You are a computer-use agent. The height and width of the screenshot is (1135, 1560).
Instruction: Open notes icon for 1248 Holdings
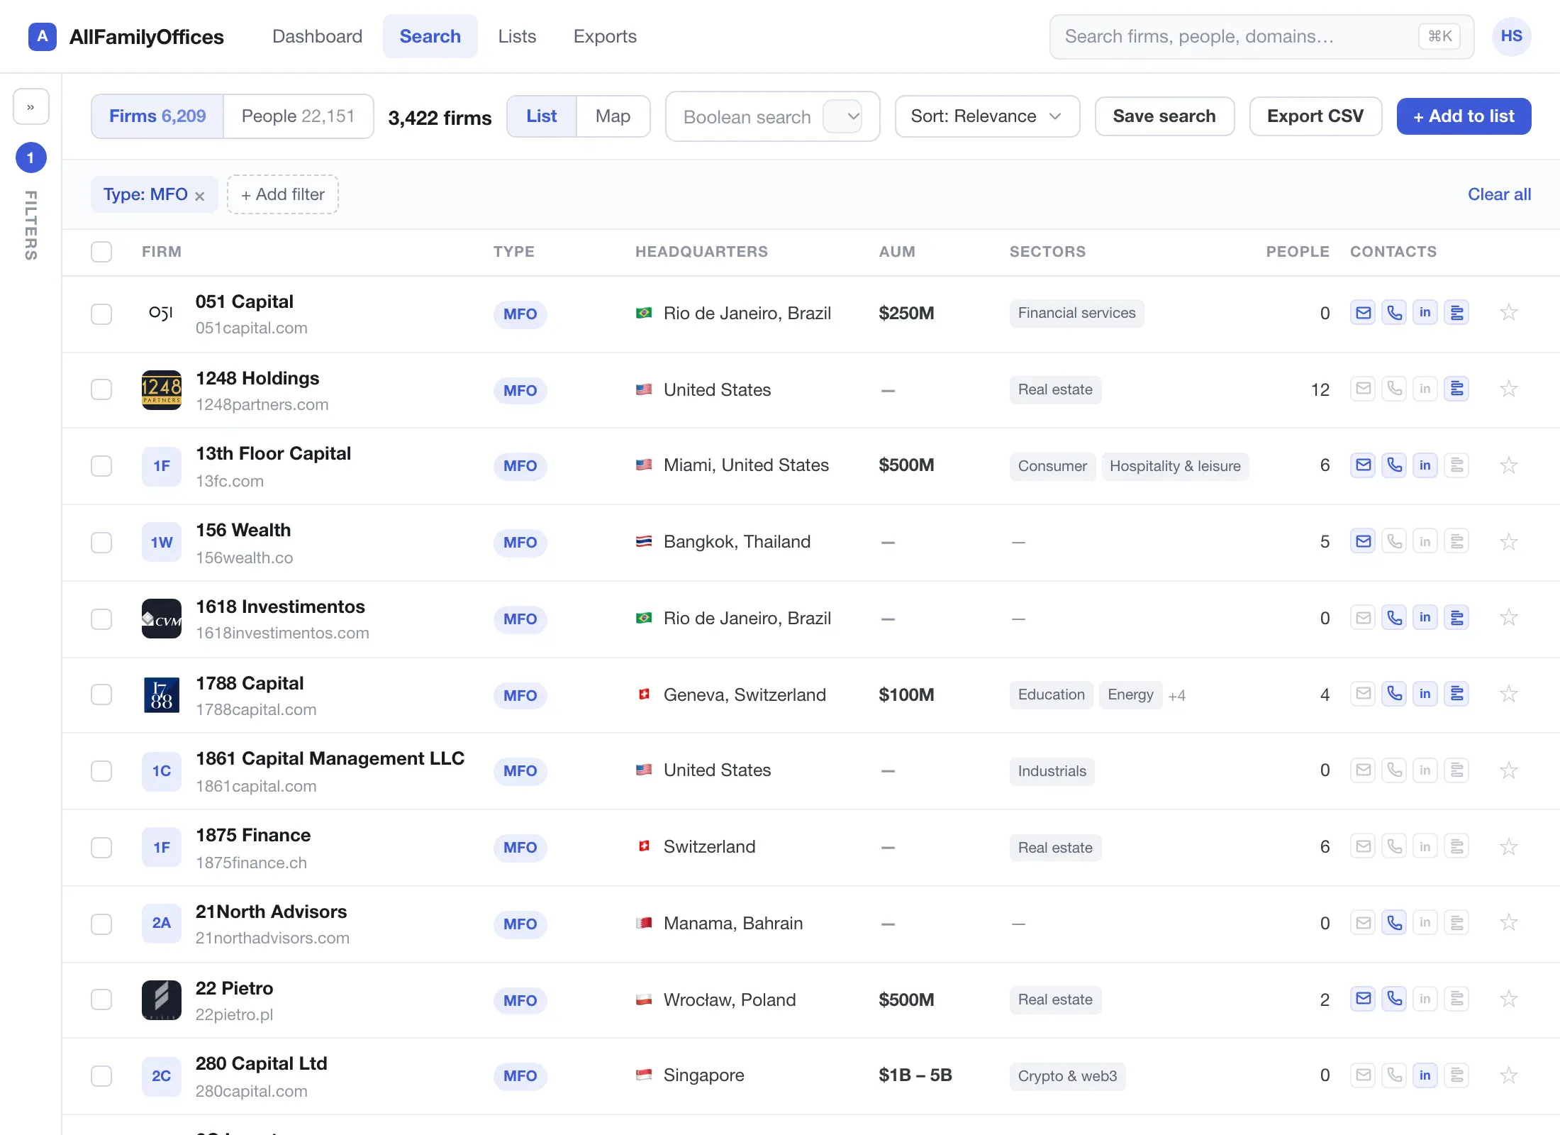tap(1456, 389)
